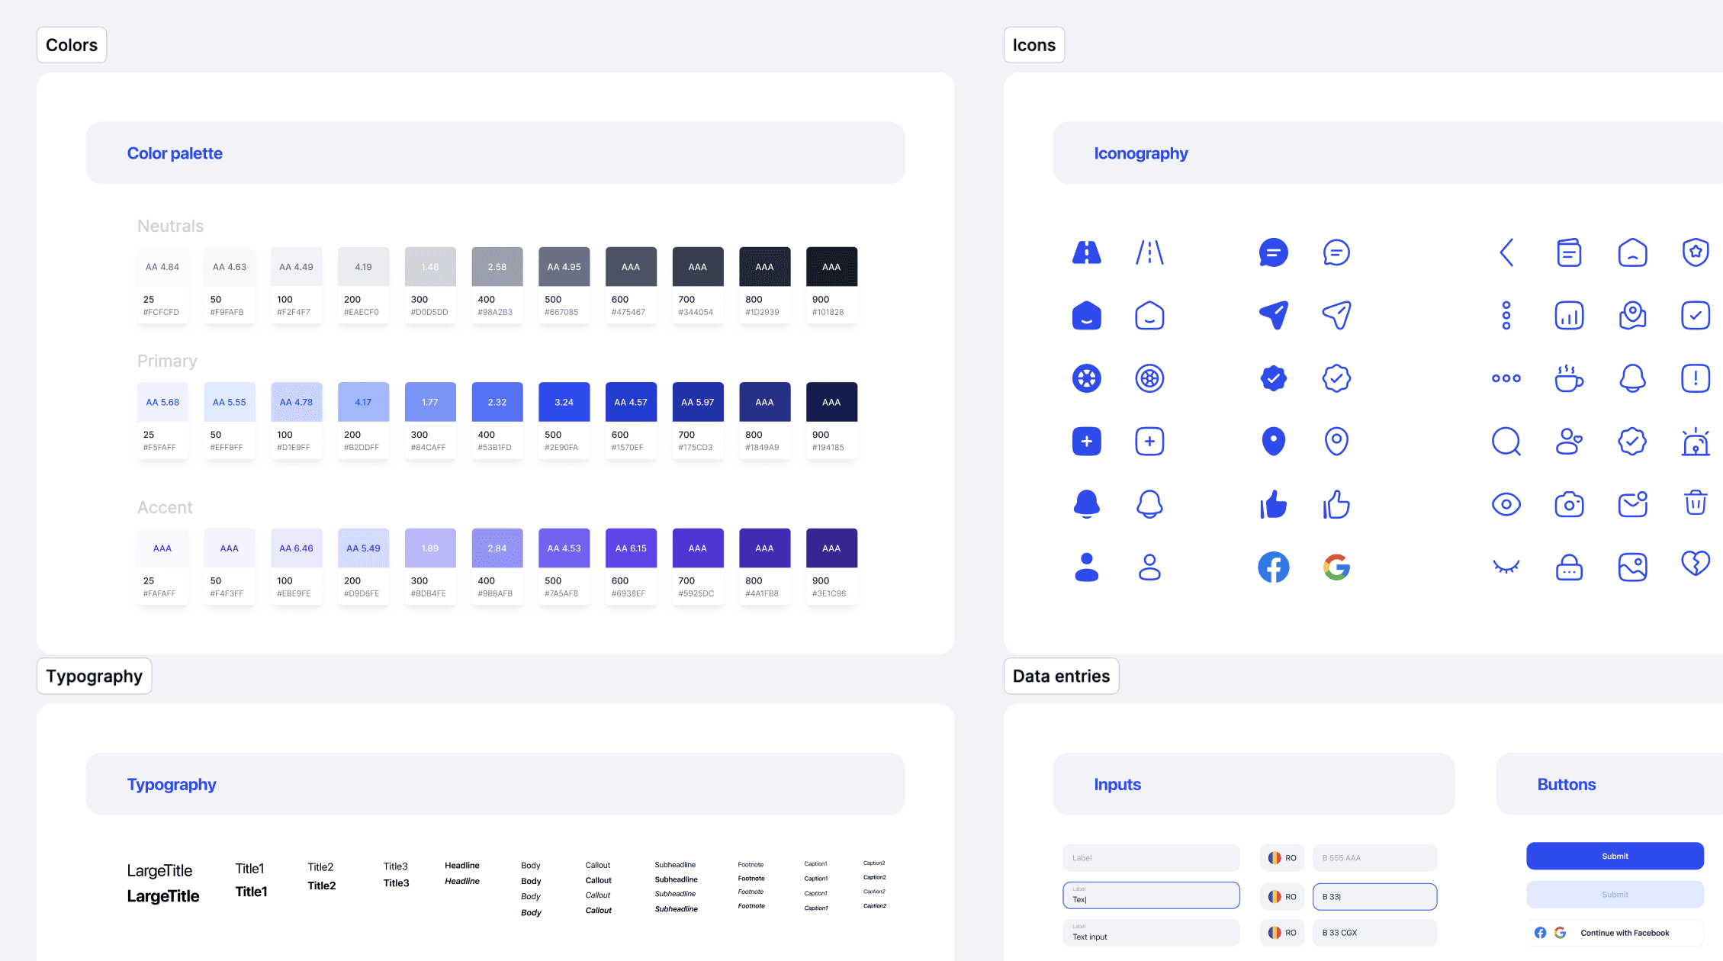Click the filled verified badge icon

tap(1274, 378)
